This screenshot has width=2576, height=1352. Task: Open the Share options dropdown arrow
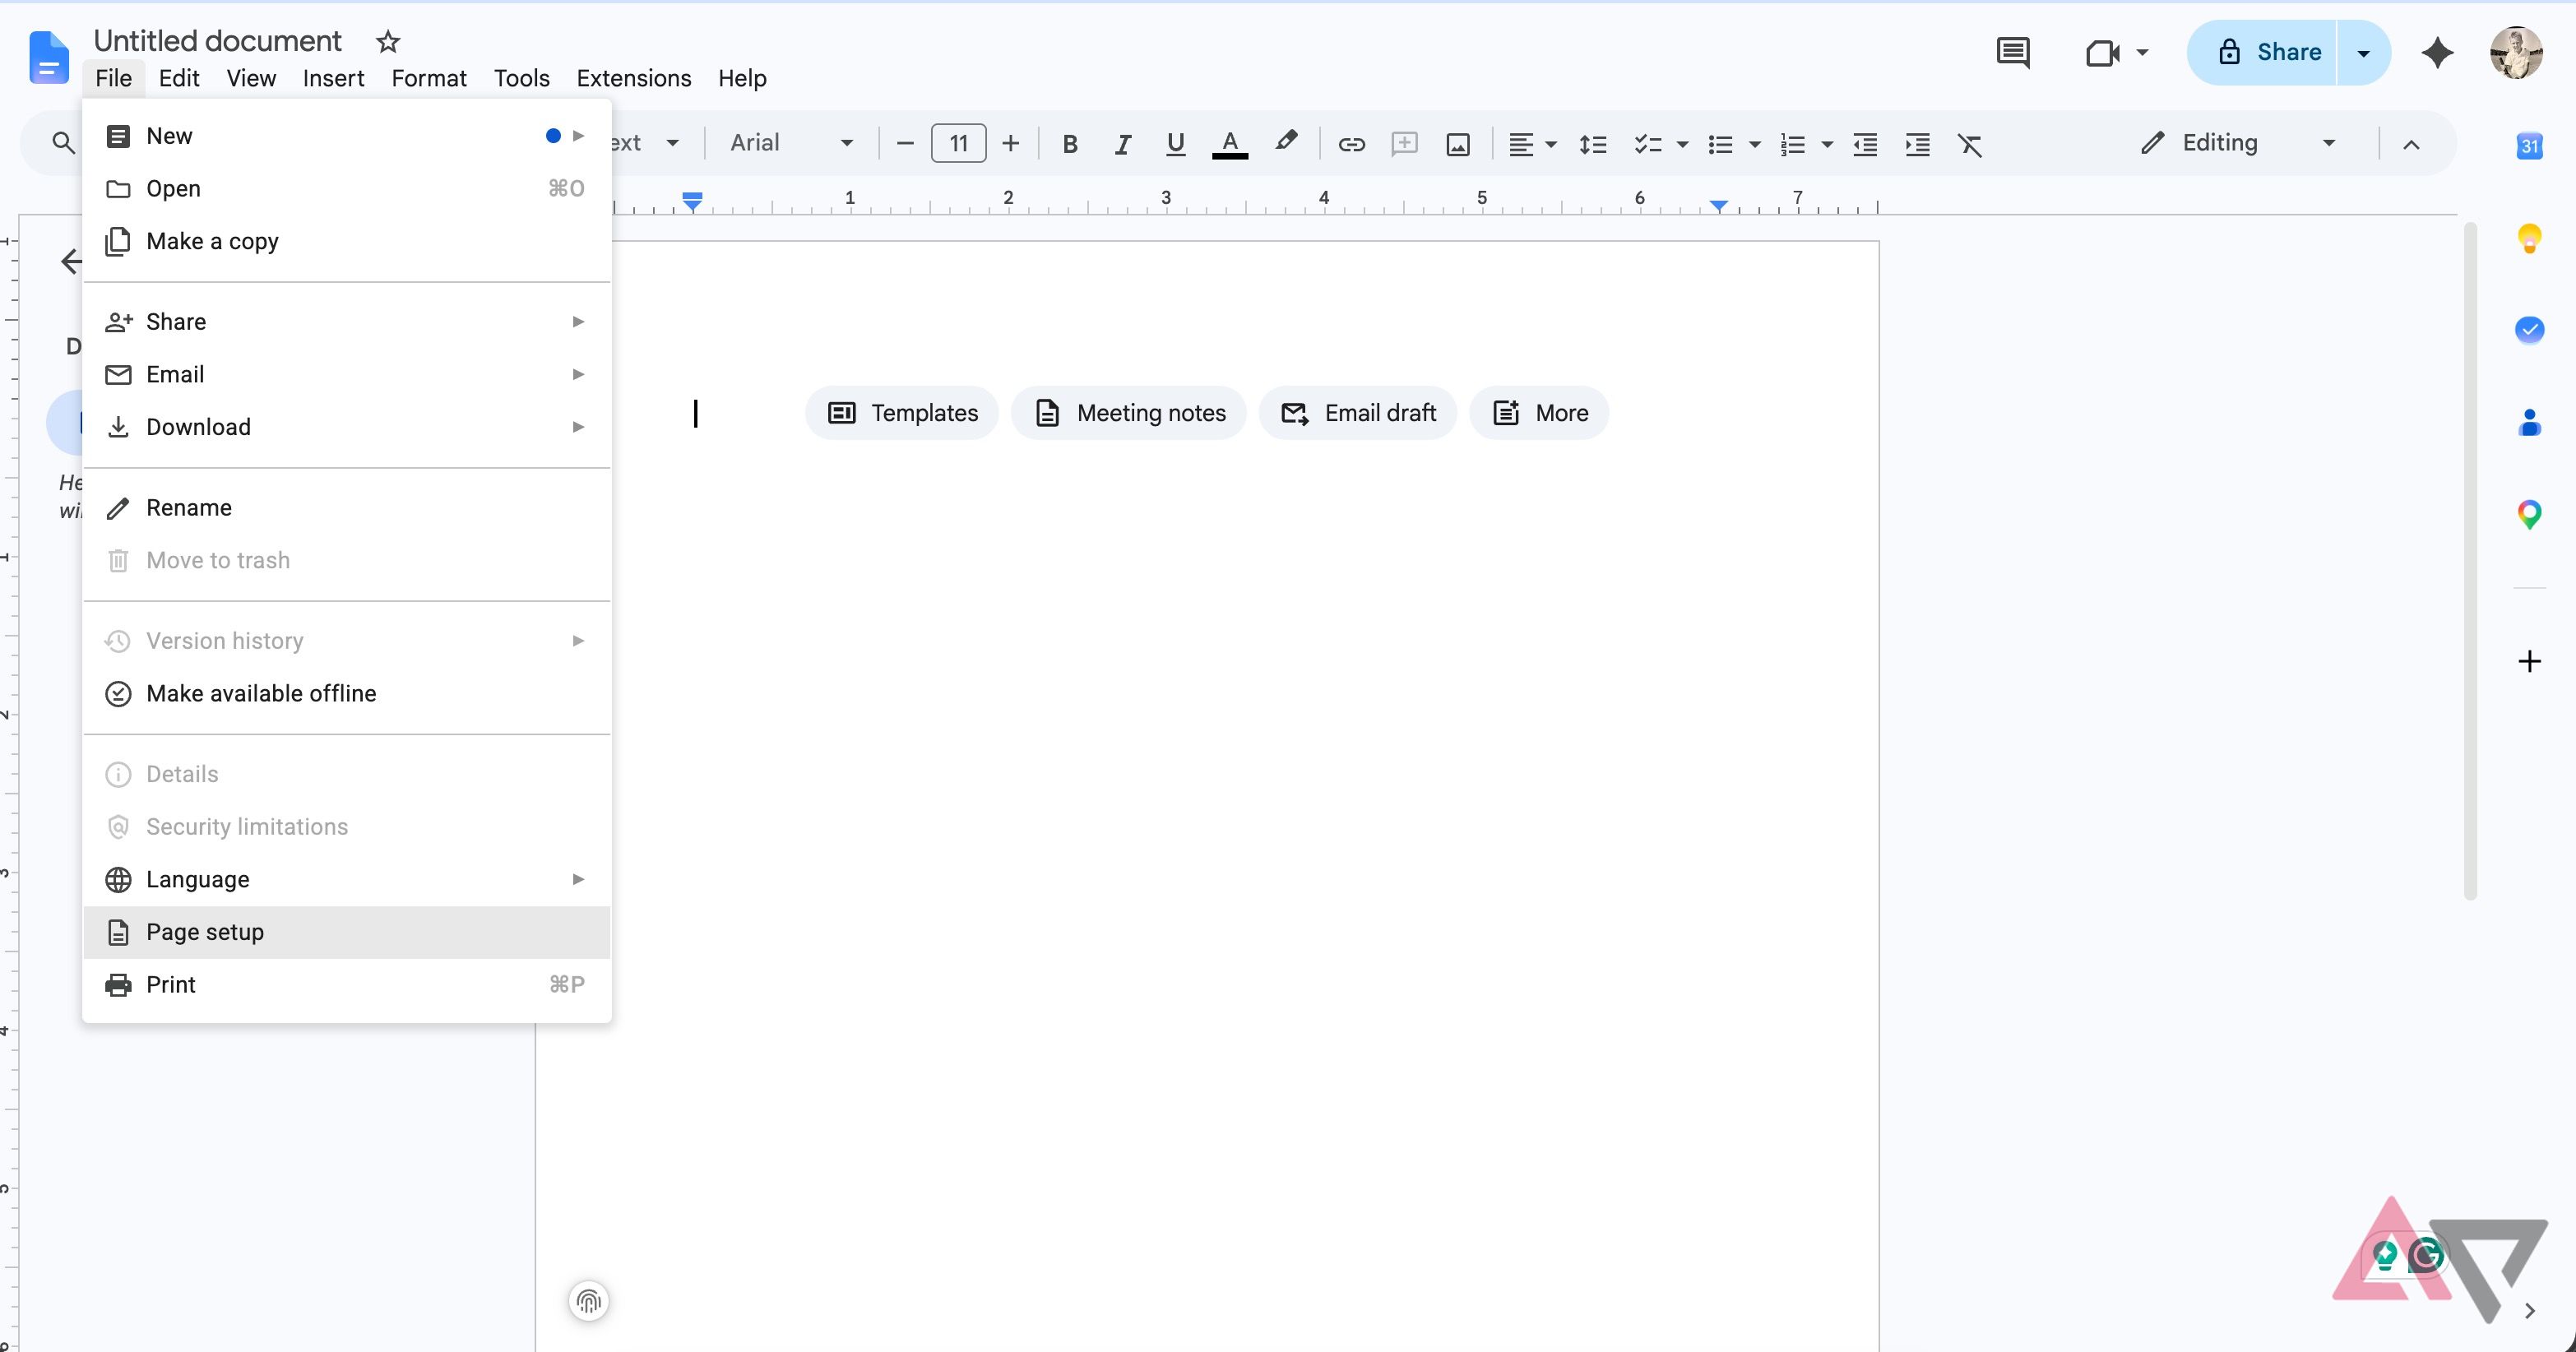pos(2363,52)
